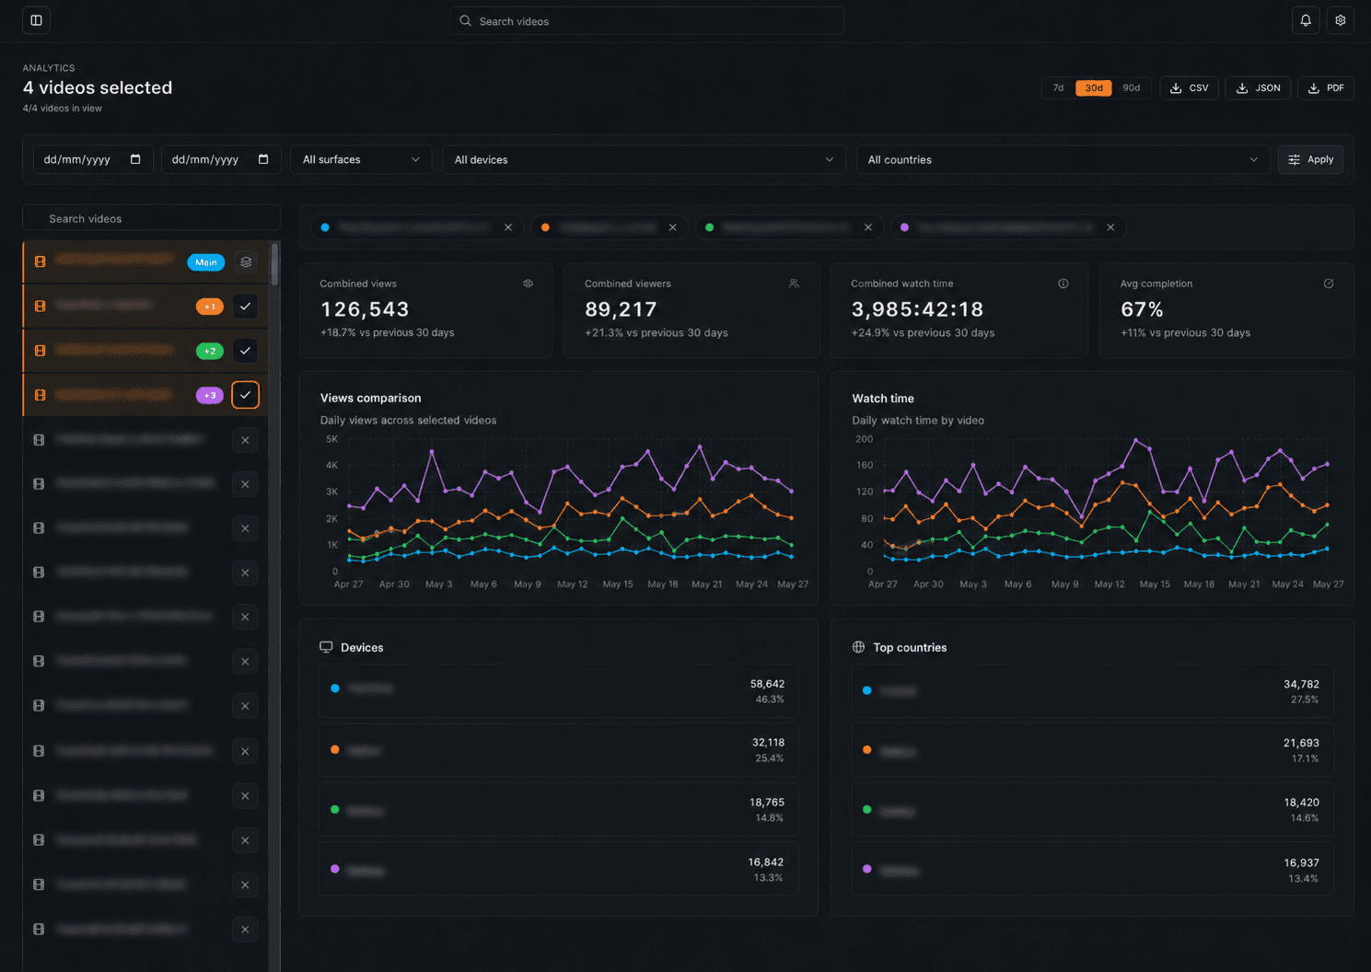Click the 18,420 countries value
Viewport: 1371px width, 972px height.
pyautogui.click(x=1301, y=803)
